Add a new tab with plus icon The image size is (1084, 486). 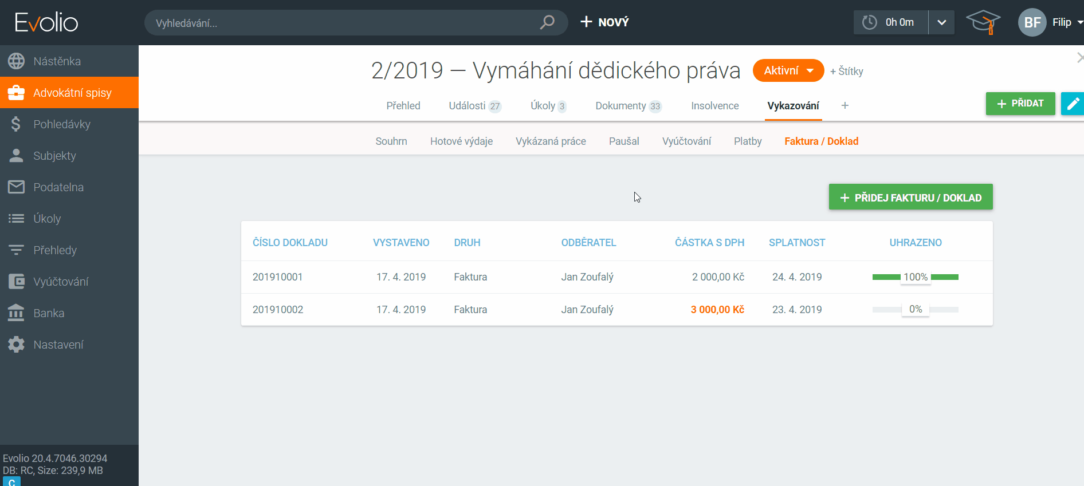(x=845, y=106)
